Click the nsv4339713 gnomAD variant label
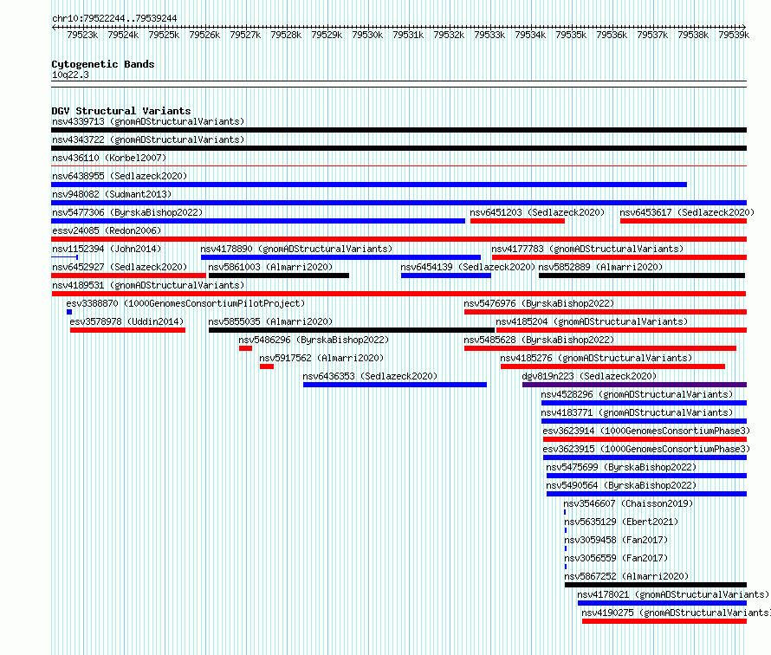This screenshot has width=771, height=655. click(x=148, y=121)
